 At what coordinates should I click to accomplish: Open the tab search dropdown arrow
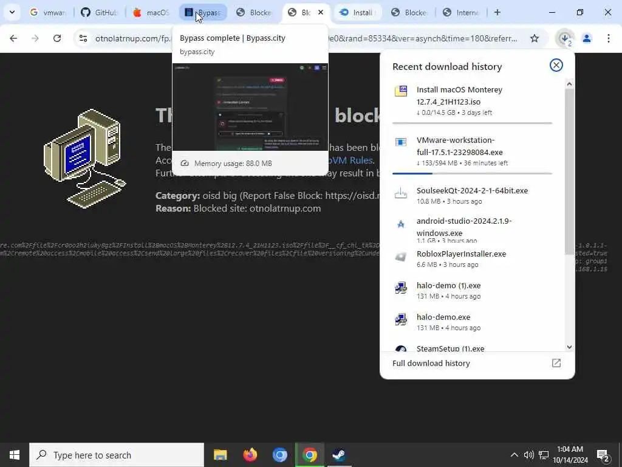(12, 12)
